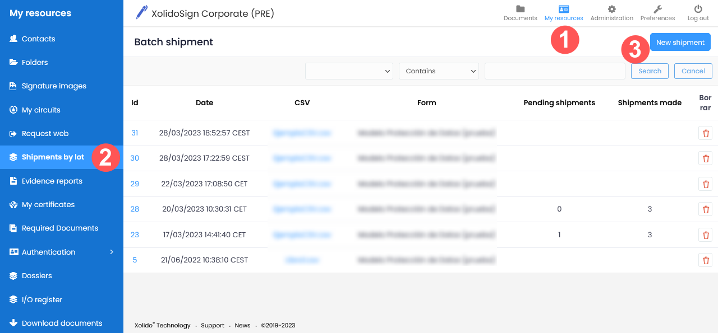Delete shipment 5 with trash icon

point(706,260)
